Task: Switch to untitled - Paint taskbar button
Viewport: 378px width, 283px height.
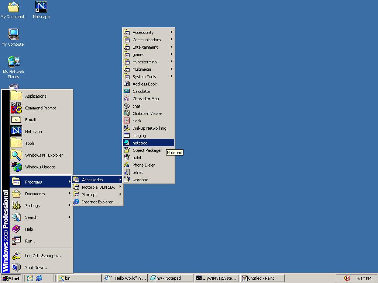Action: click(x=262, y=279)
